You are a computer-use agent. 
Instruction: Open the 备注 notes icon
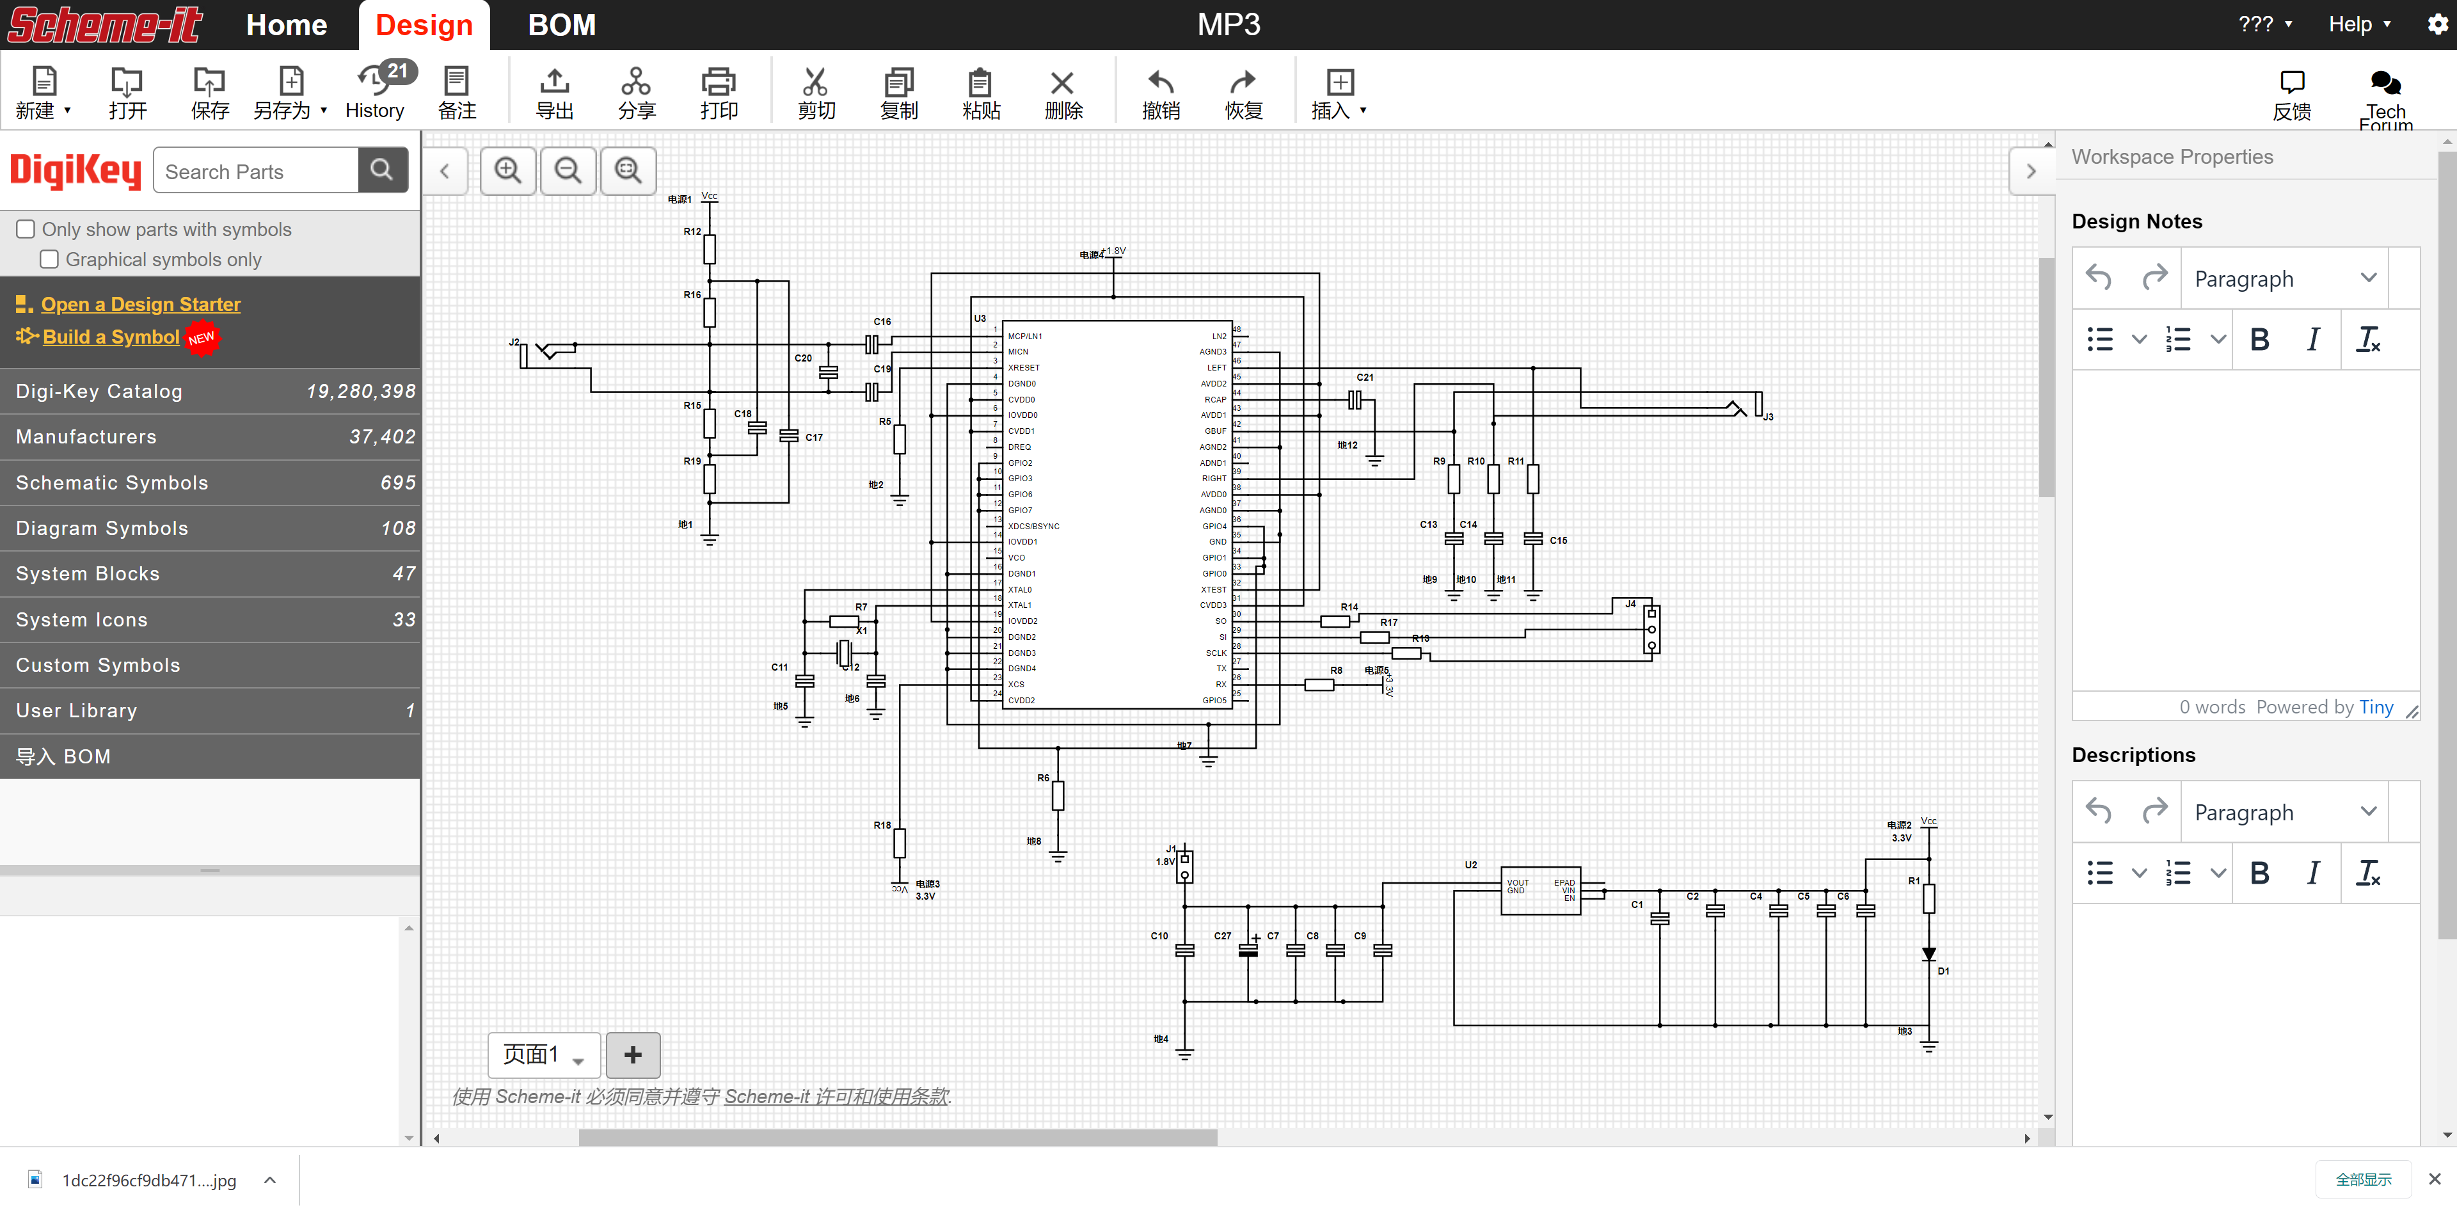point(457,82)
